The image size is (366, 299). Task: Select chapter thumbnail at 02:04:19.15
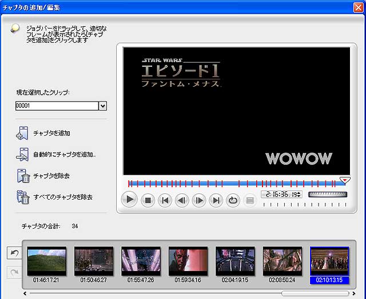click(235, 261)
